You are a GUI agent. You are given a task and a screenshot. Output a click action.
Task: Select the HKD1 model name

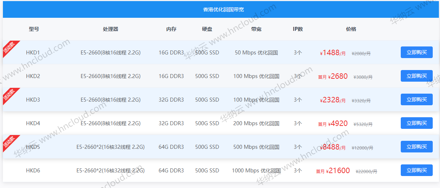pos(33,53)
